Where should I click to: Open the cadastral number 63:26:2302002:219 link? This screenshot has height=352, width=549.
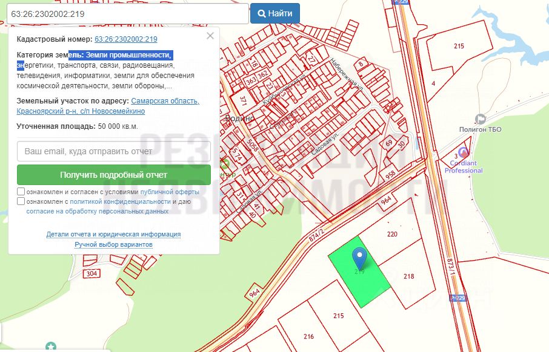click(x=126, y=39)
